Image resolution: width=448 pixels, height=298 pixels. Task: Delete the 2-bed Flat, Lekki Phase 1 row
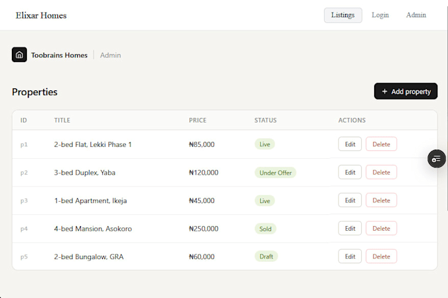coord(381,144)
